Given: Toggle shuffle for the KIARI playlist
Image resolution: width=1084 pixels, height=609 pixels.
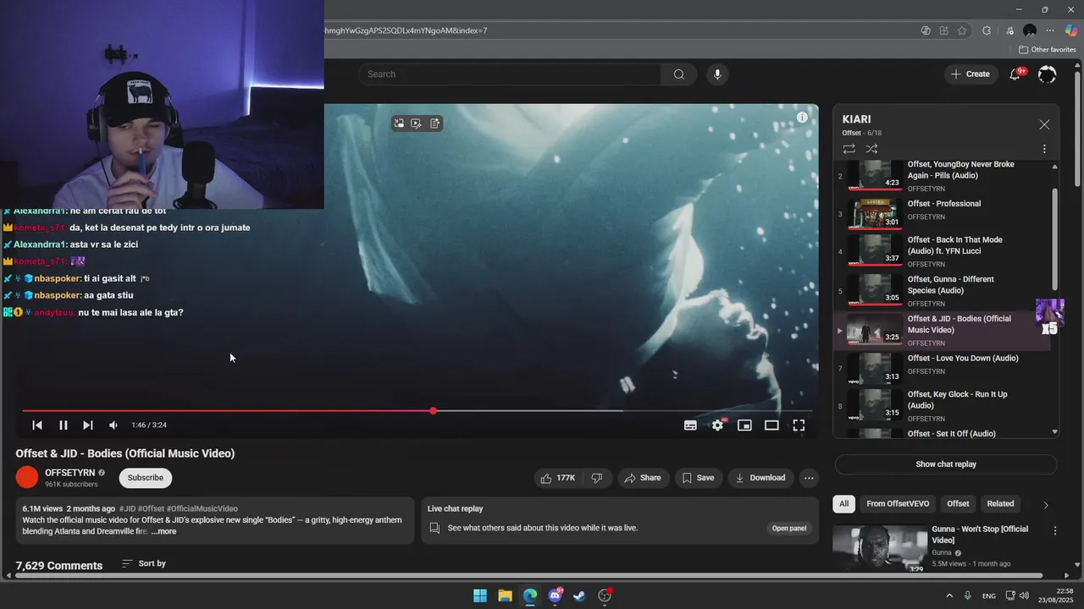Looking at the screenshot, I should tap(871, 149).
